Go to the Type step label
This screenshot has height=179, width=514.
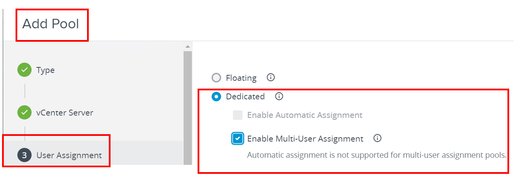pyautogui.click(x=45, y=70)
